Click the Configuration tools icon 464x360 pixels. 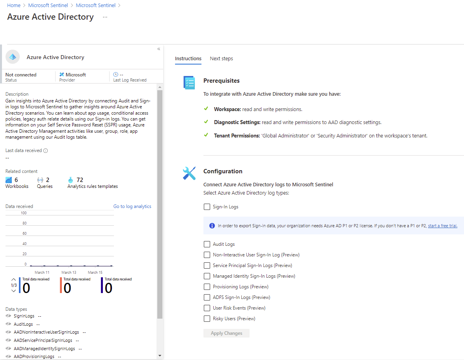(189, 173)
